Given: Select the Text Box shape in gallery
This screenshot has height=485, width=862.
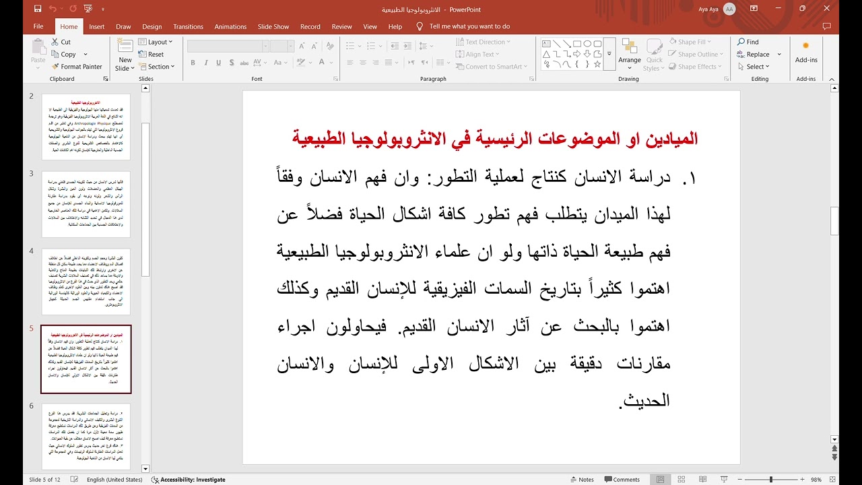Looking at the screenshot, I should (x=547, y=44).
